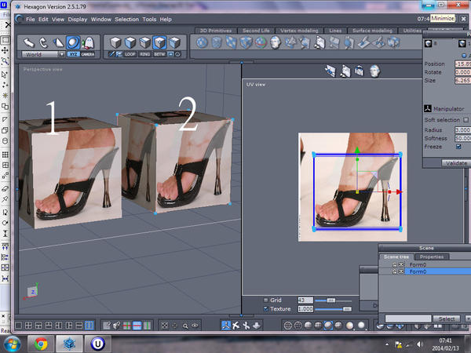Toggle the Soft selection checkbox
Screen dimensions: 471x353
[x=466, y=120]
